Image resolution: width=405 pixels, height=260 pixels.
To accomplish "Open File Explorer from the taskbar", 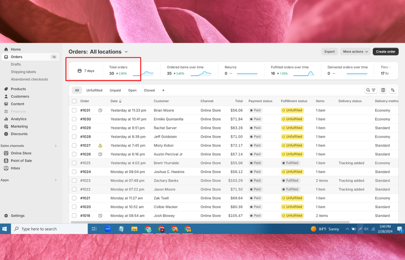I will (x=134, y=229).
